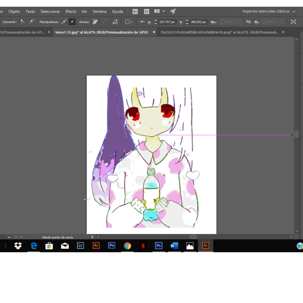Open Lightroom from the taskbar

[x=81, y=245]
